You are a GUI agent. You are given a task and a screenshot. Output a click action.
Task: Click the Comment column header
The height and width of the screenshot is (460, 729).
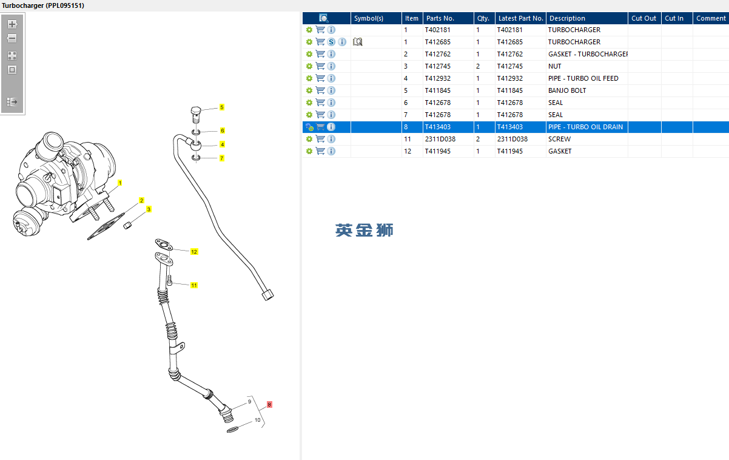click(711, 18)
